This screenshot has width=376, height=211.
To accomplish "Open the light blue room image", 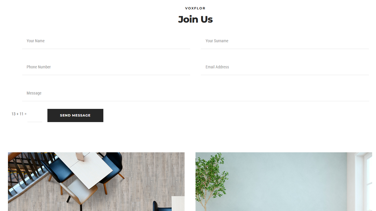I will (284, 182).
